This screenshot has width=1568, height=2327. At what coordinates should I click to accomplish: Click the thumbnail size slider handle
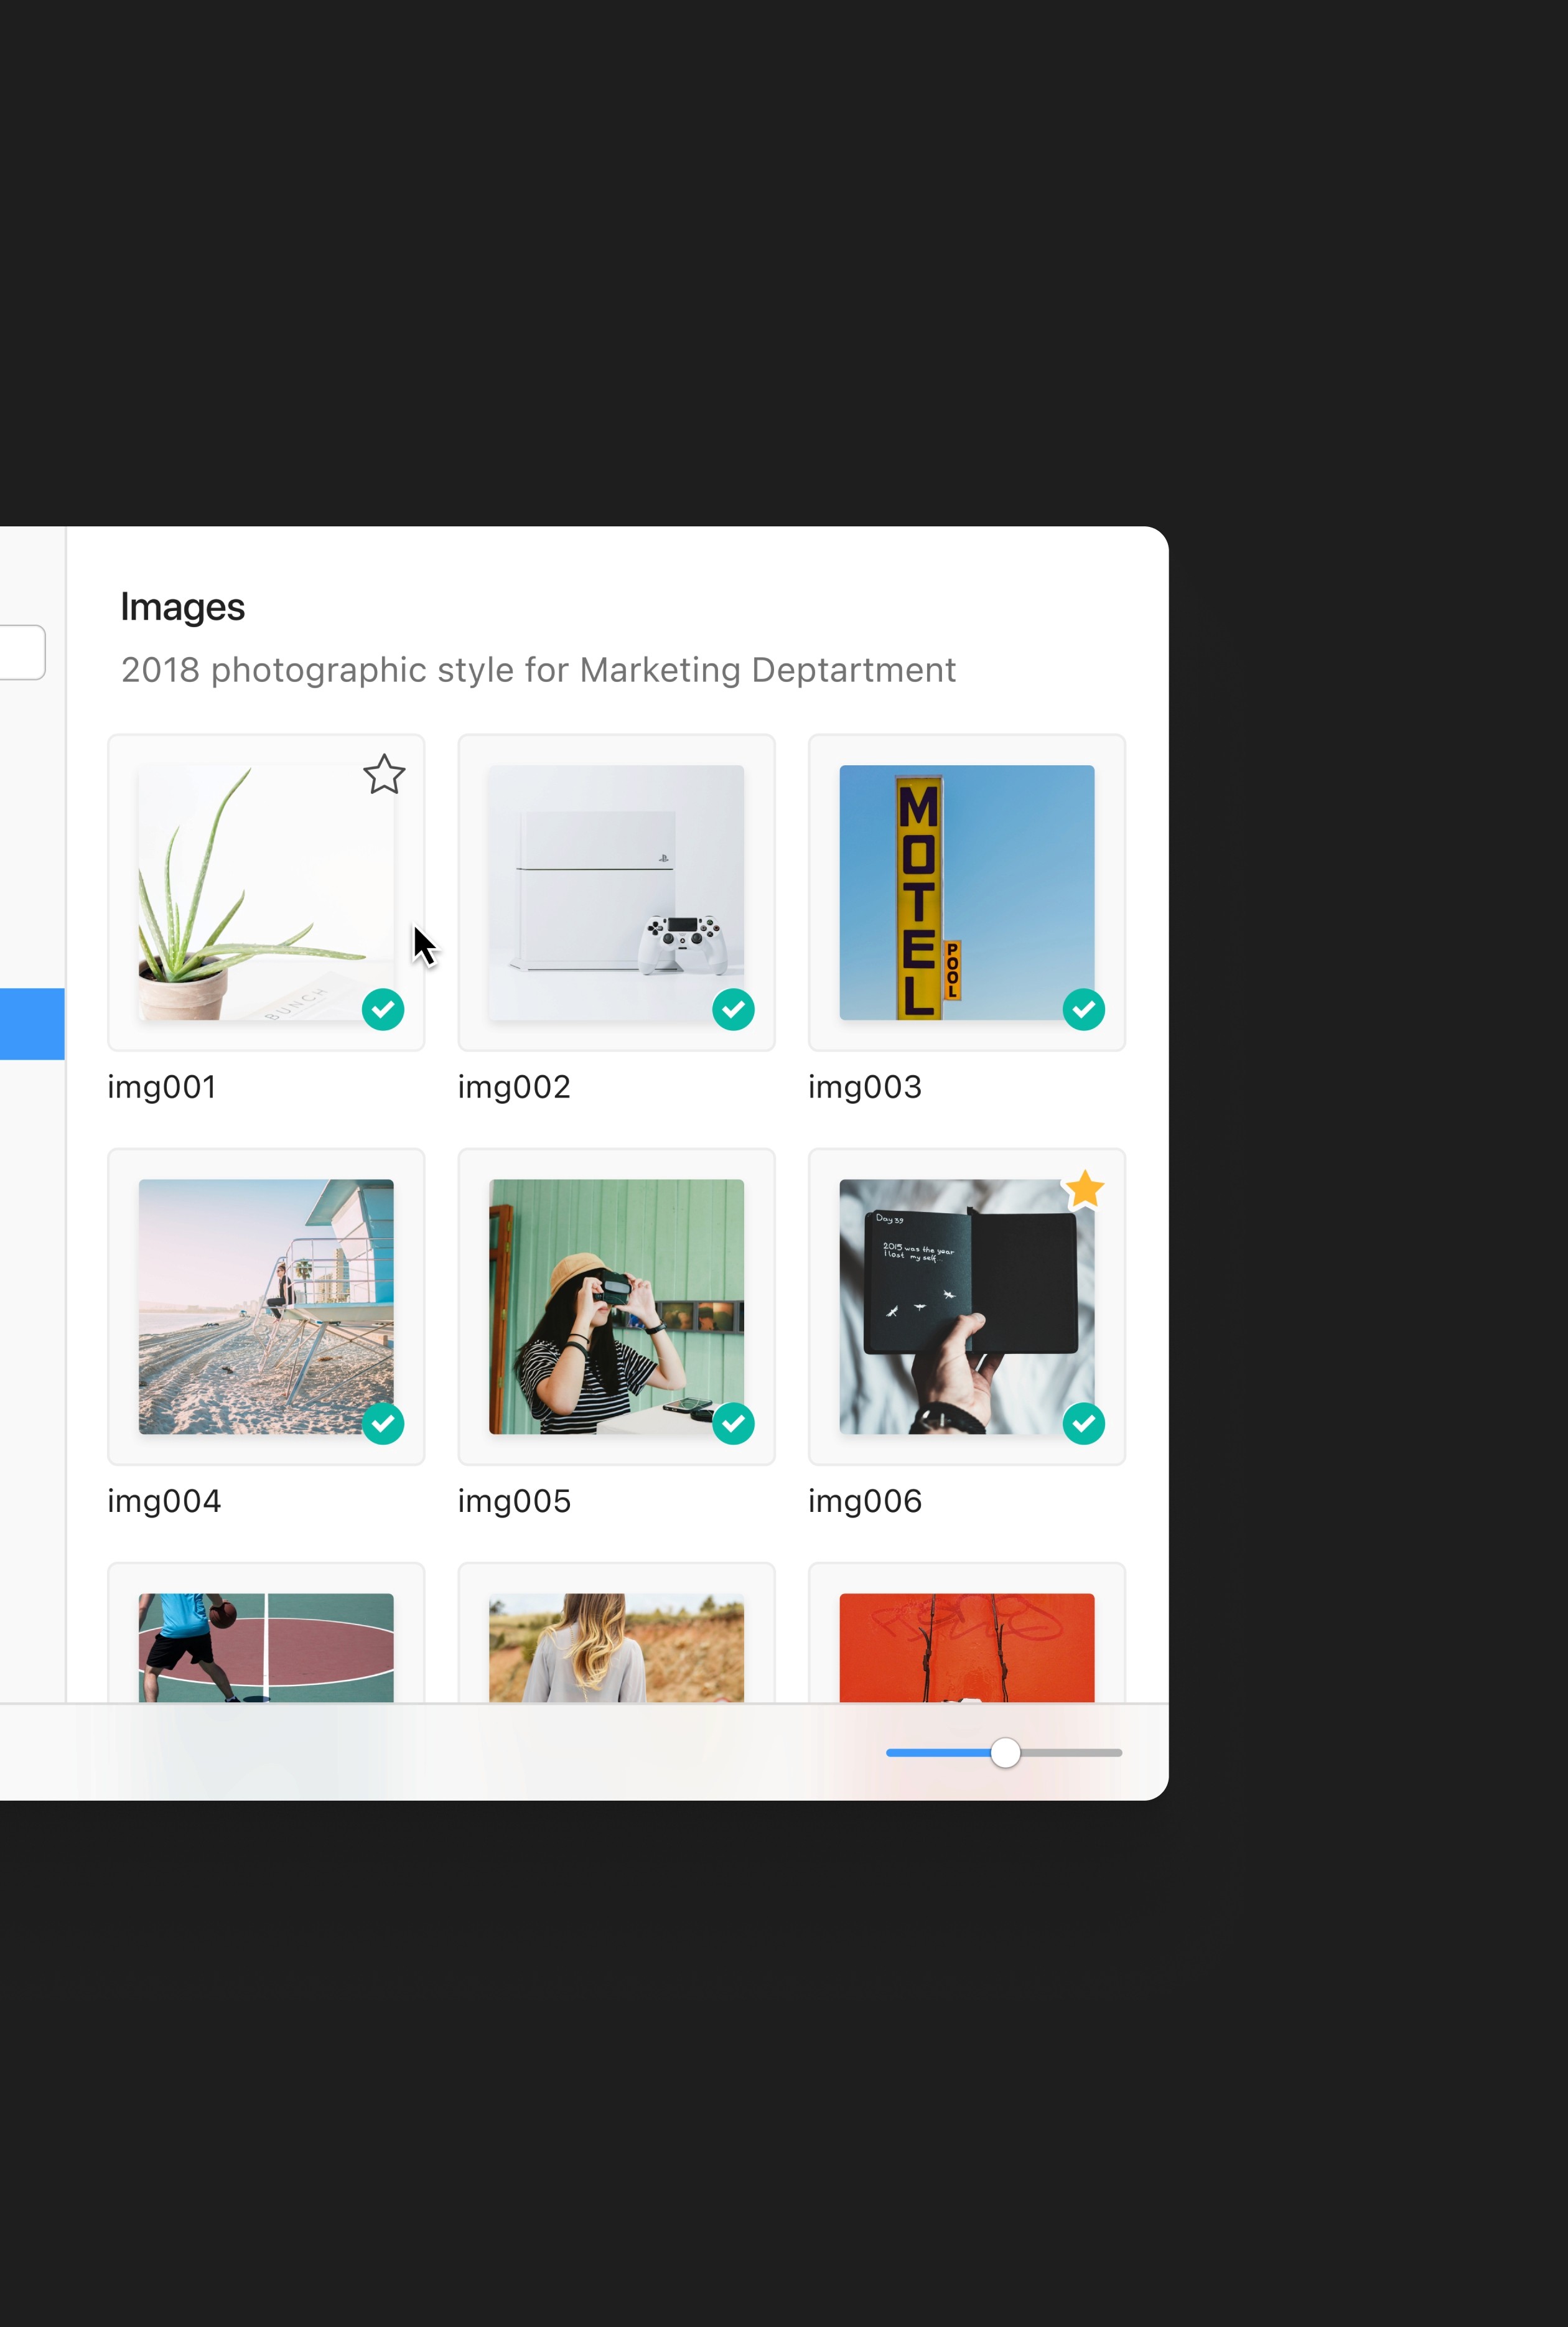[x=1005, y=1752]
